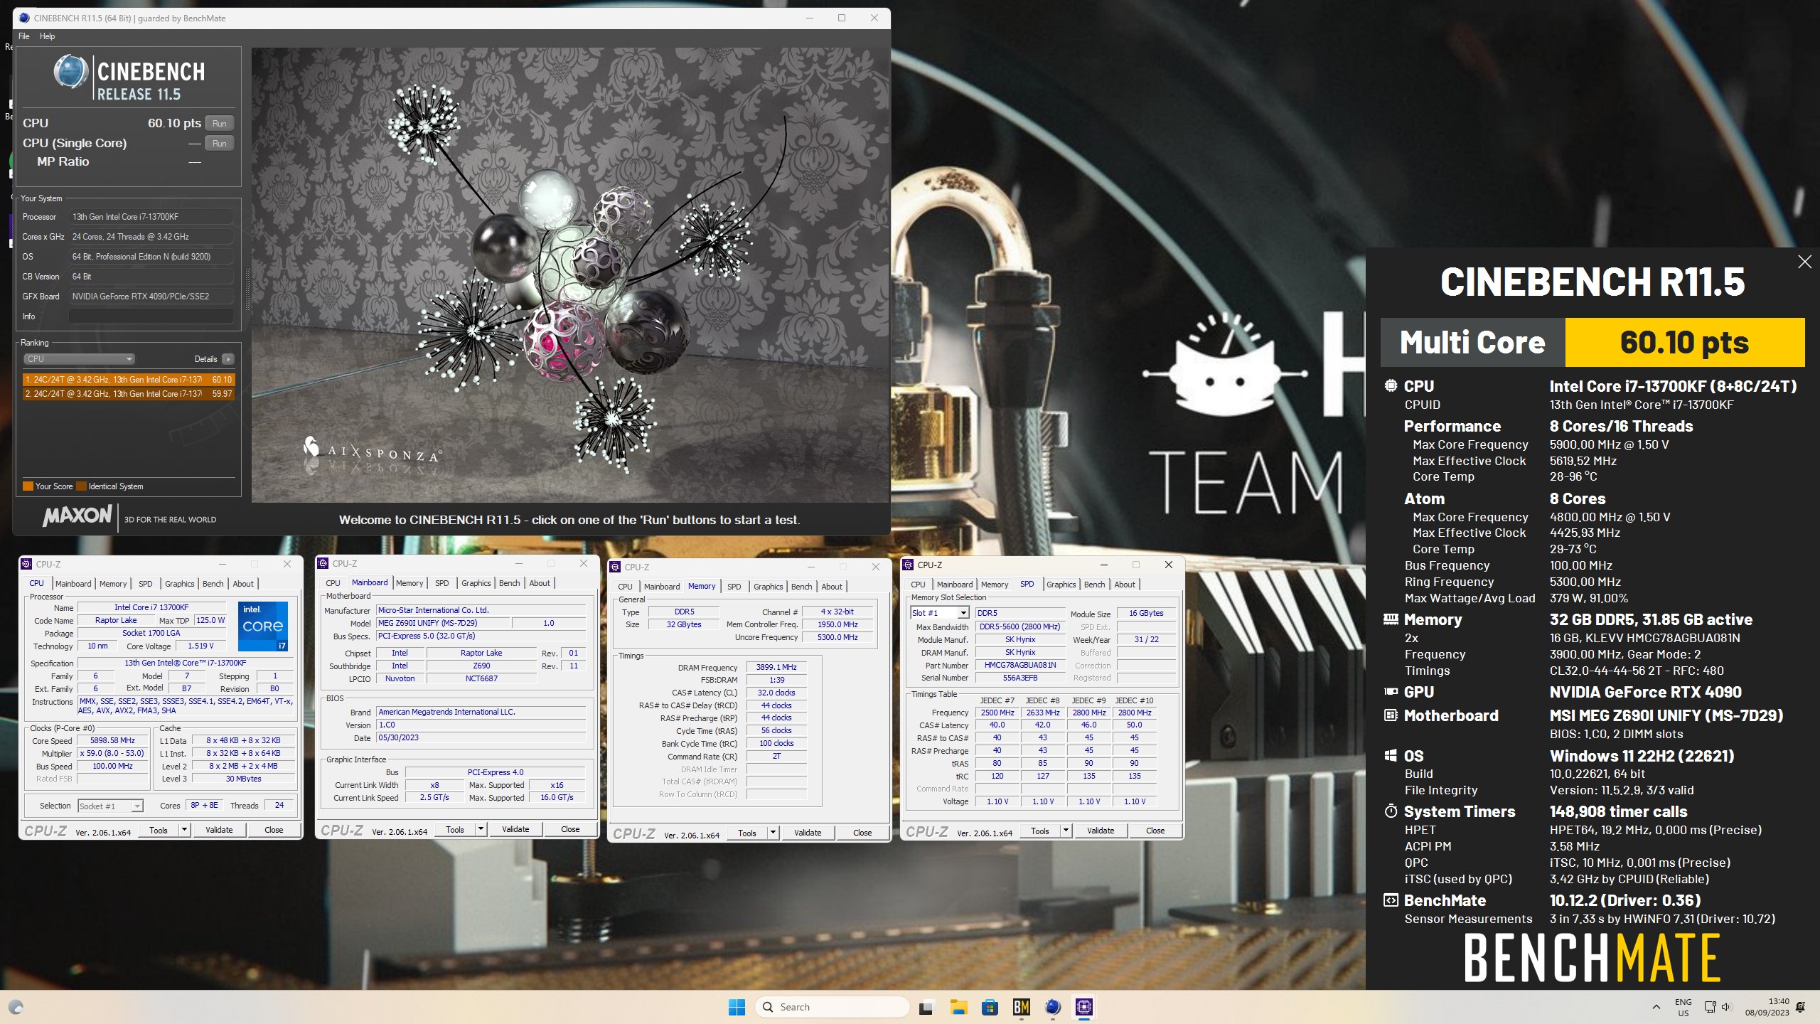
Task: Expand Tools arrow in CPU-Z Memory window
Action: pos(773,833)
